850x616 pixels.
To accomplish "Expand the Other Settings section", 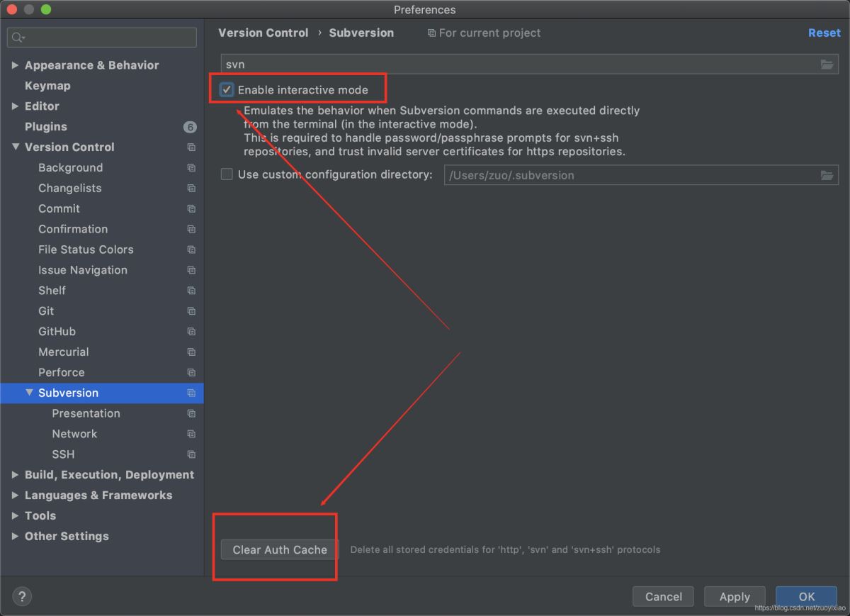I will click(x=15, y=537).
